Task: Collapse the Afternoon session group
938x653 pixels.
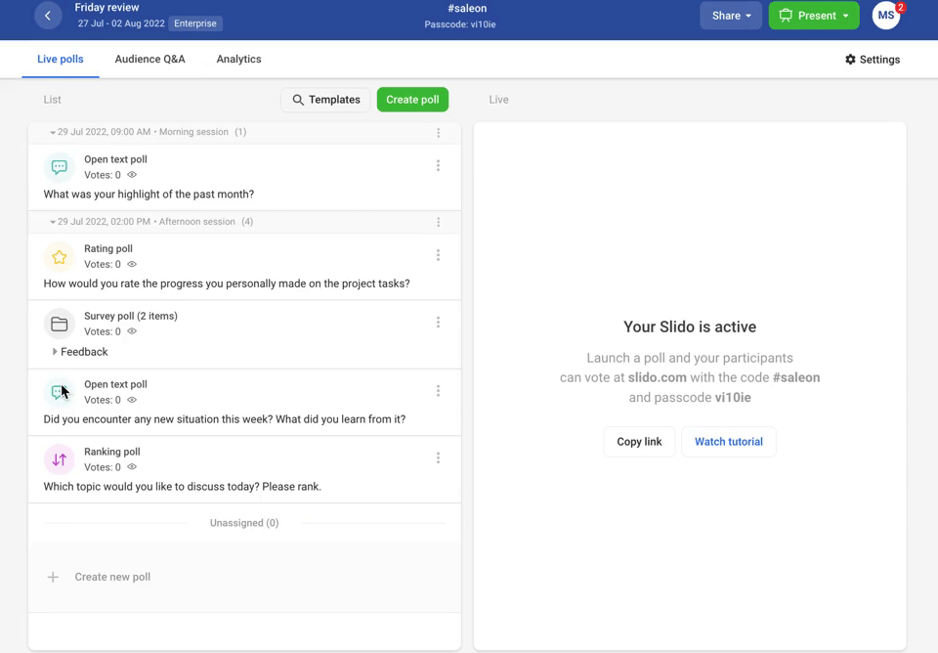Action: tap(53, 222)
